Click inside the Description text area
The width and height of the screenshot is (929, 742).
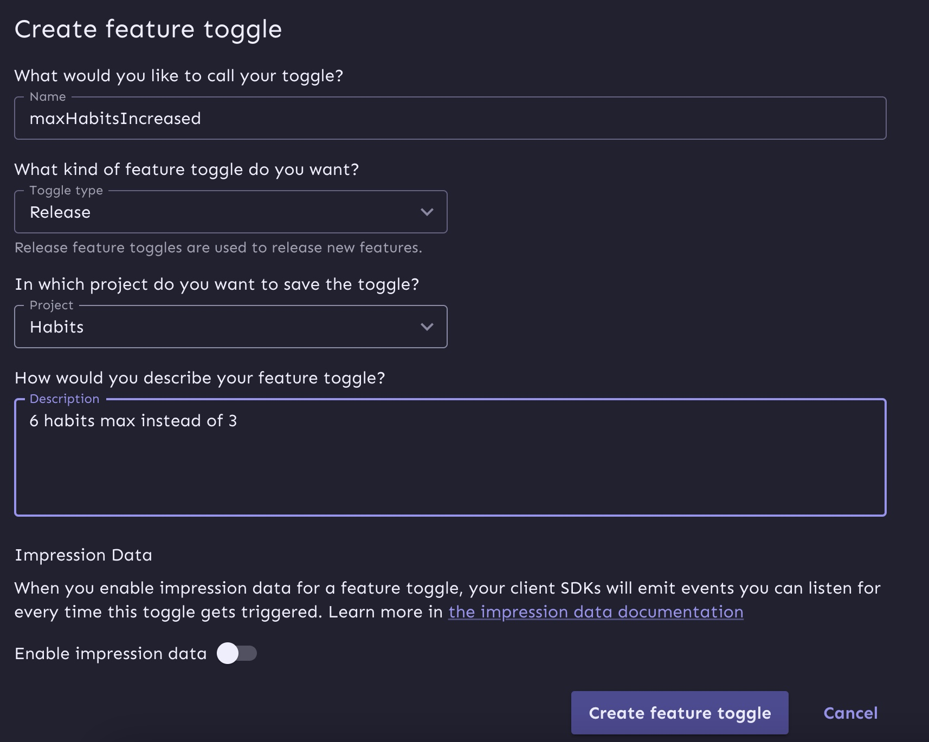click(x=379, y=455)
